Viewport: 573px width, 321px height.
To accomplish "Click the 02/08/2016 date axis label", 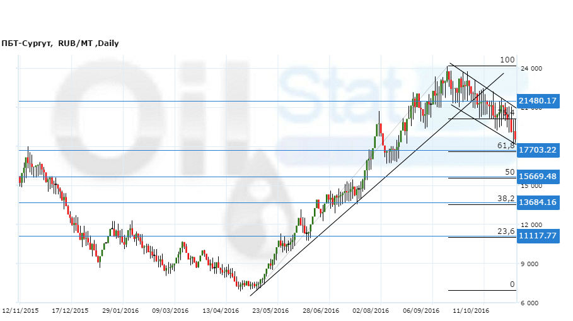I will tap(370, 310).
